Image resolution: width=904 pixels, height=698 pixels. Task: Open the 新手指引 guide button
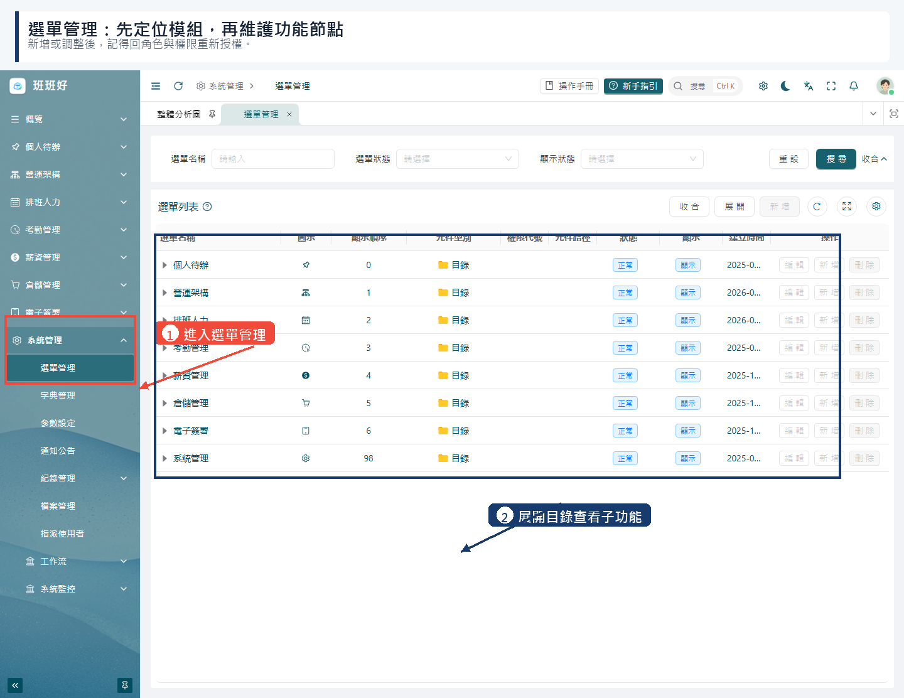633,86
